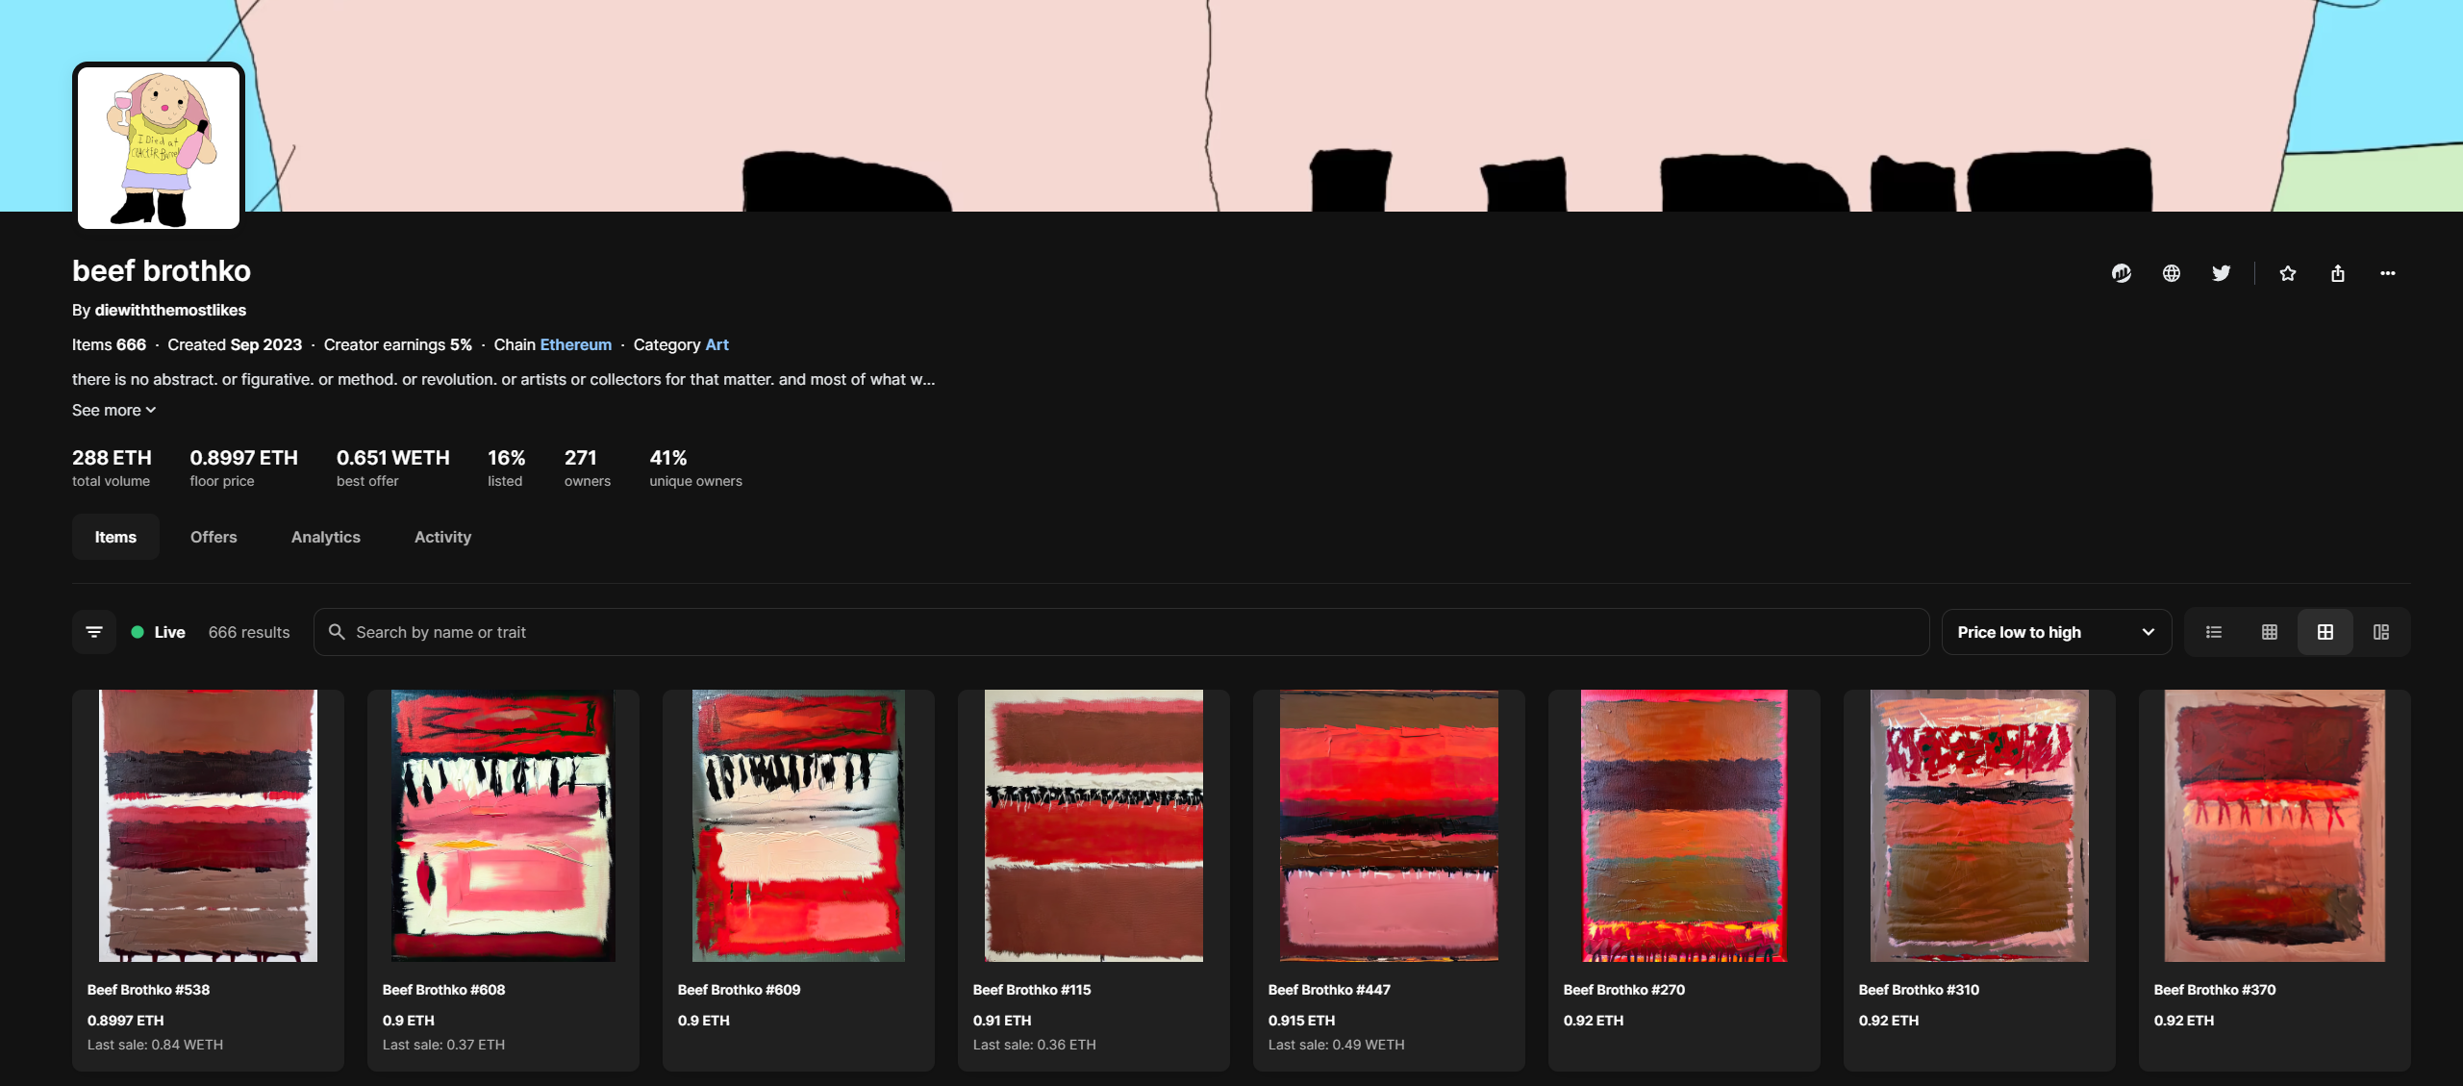
Task: Click the Ethereum chain link
Action: coord(575,344)
